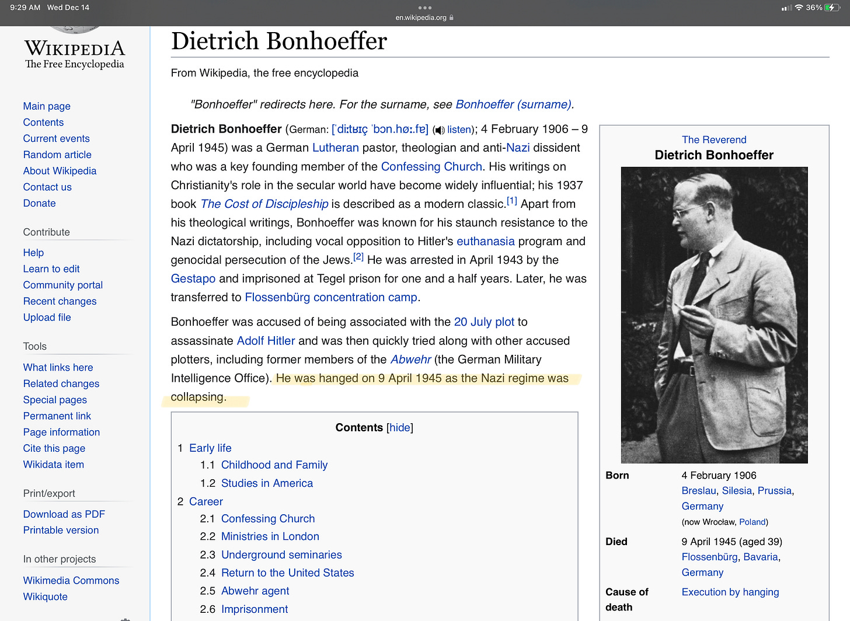The height and width of the screenshot is (621, 850).
Task: Tap the padlock icon beside en.wikipedia.org
Action: point(451,18)
